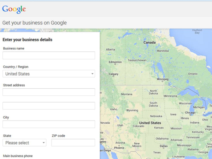Click 'Wisconsin' on the map
Viewport: 212px width, 159px height.
[185, 103]
